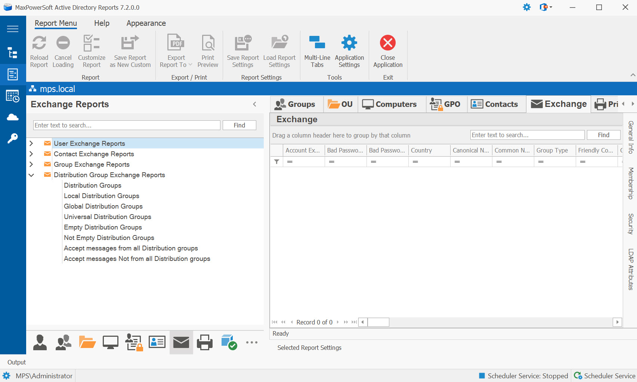Switch to the Appearance ribbon tab
The width and height of the screenshot is (637, 382).
click(x=146, y=23)
